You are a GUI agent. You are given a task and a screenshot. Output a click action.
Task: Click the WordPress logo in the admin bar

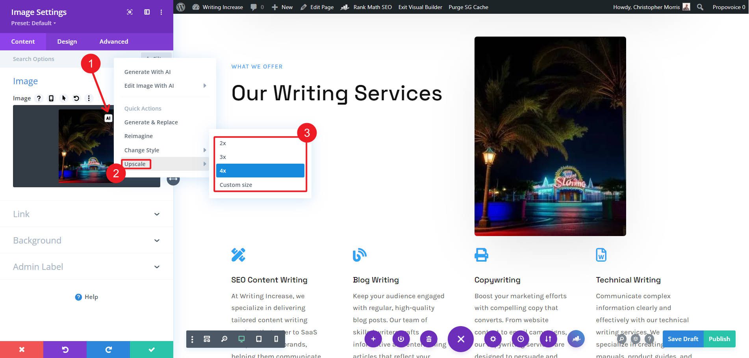point(180,7)
